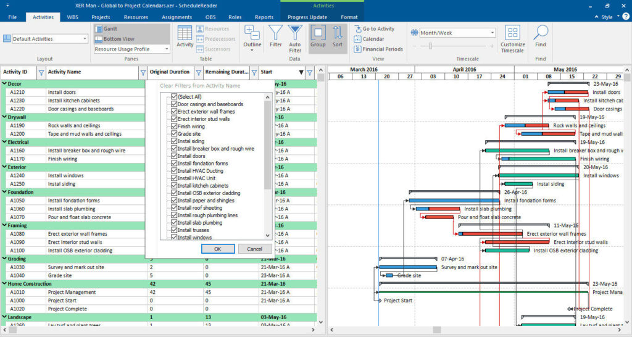The image size is (632, 337).
Task: Click Start column filter icon
Action: (x=310, y=73)
